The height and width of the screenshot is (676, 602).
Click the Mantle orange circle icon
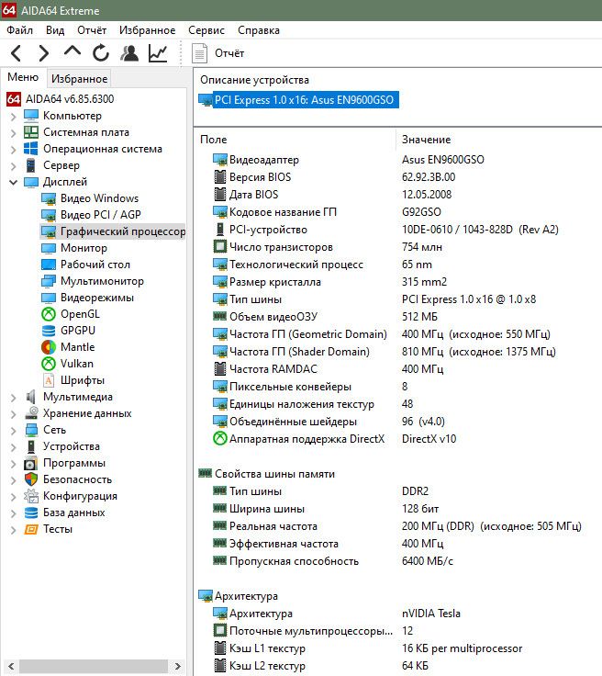coord(49,347)
